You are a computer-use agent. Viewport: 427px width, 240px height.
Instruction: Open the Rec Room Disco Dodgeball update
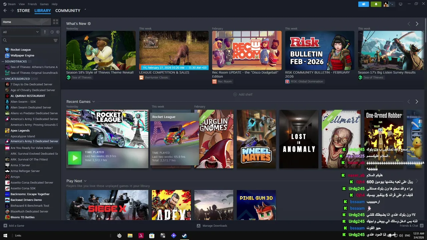point(247,50)
